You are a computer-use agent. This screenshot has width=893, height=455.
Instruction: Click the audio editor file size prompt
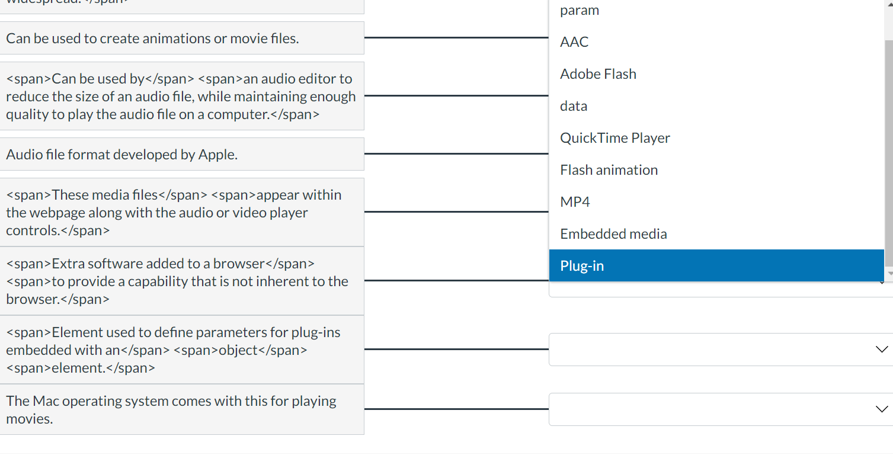[x=181, y=96]
